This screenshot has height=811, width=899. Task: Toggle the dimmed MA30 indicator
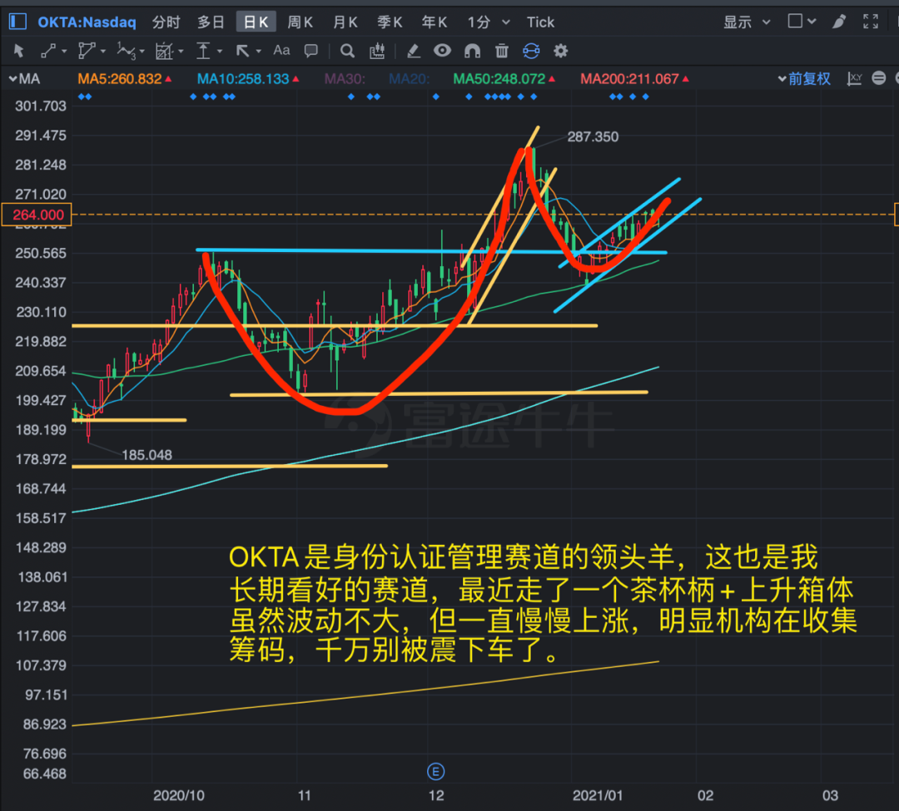pyautogui.click(x=345, y=79)
